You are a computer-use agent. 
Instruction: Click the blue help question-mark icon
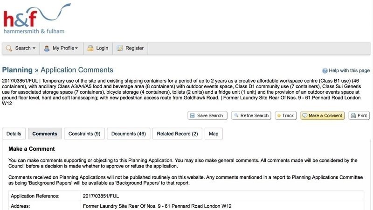click(x=325, y=71)
